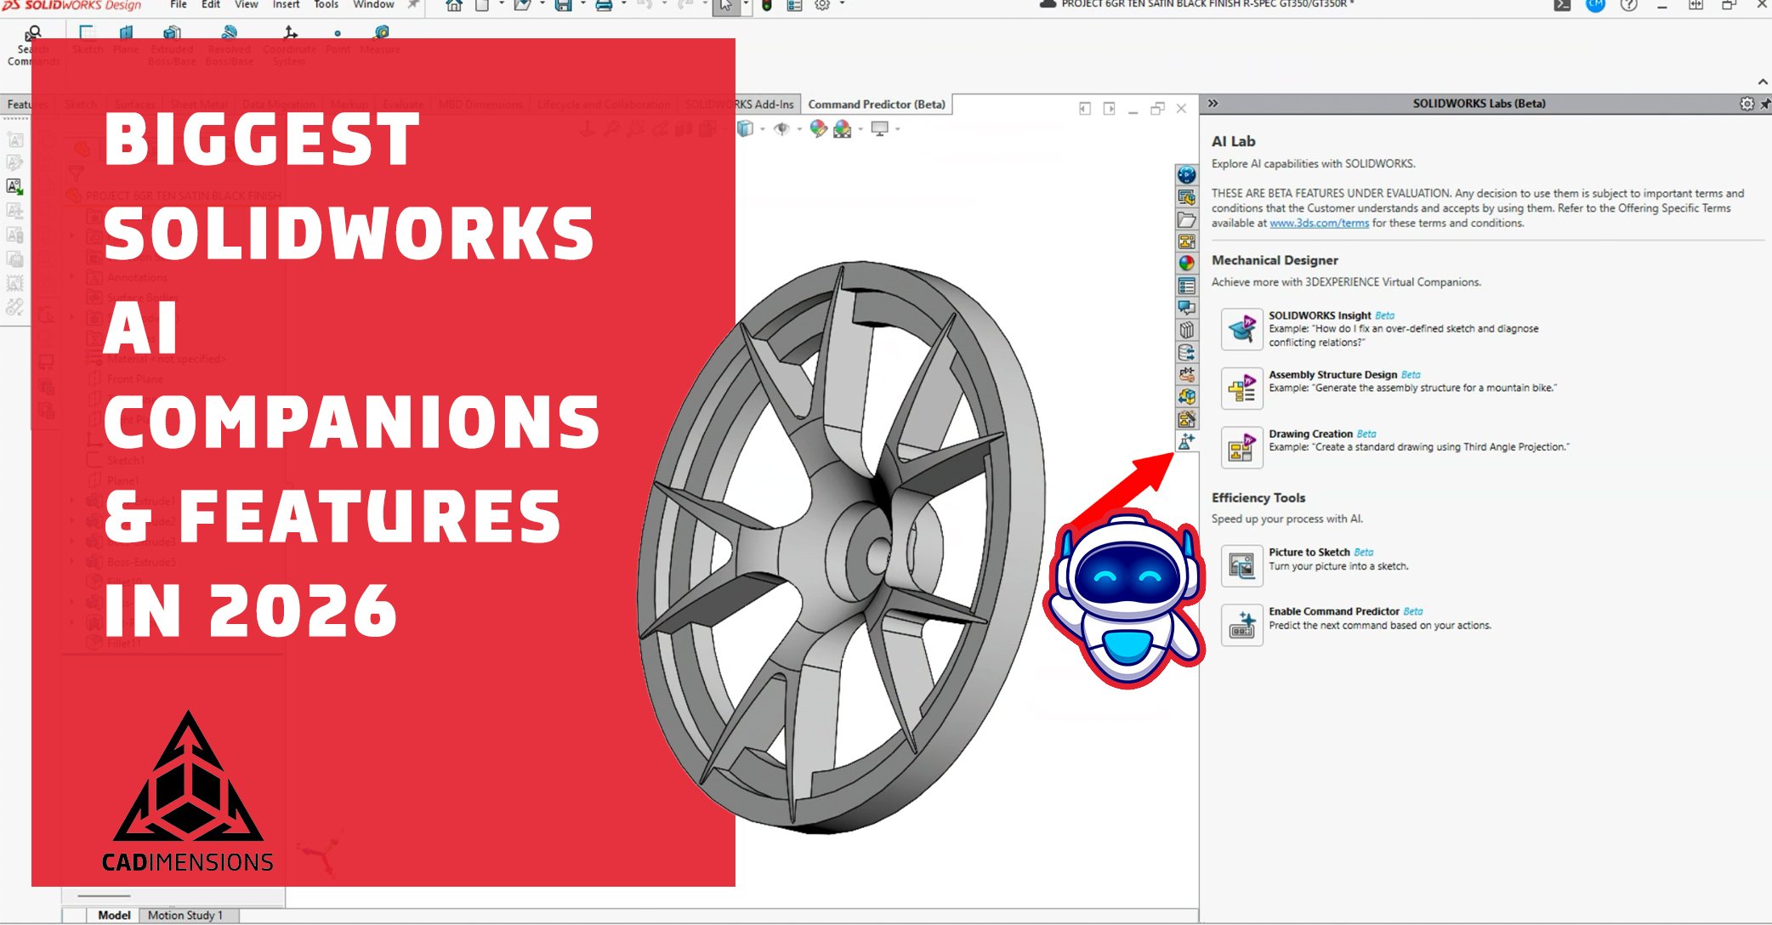Click the Home icon in top toolbar
This screenshot has height=925, width=1772.
[x=454, y=5]
